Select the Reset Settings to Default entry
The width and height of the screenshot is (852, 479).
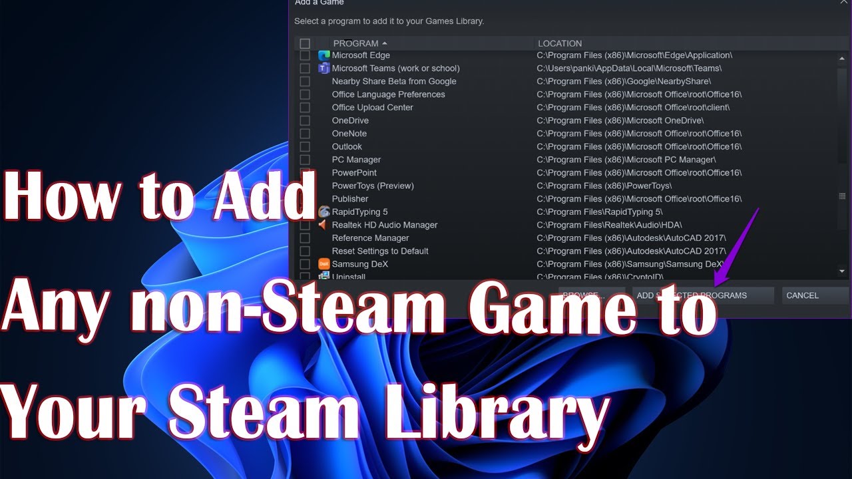pyautogui.click(x=380, y=251)
